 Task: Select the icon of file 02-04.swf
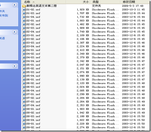coord(24,32)
